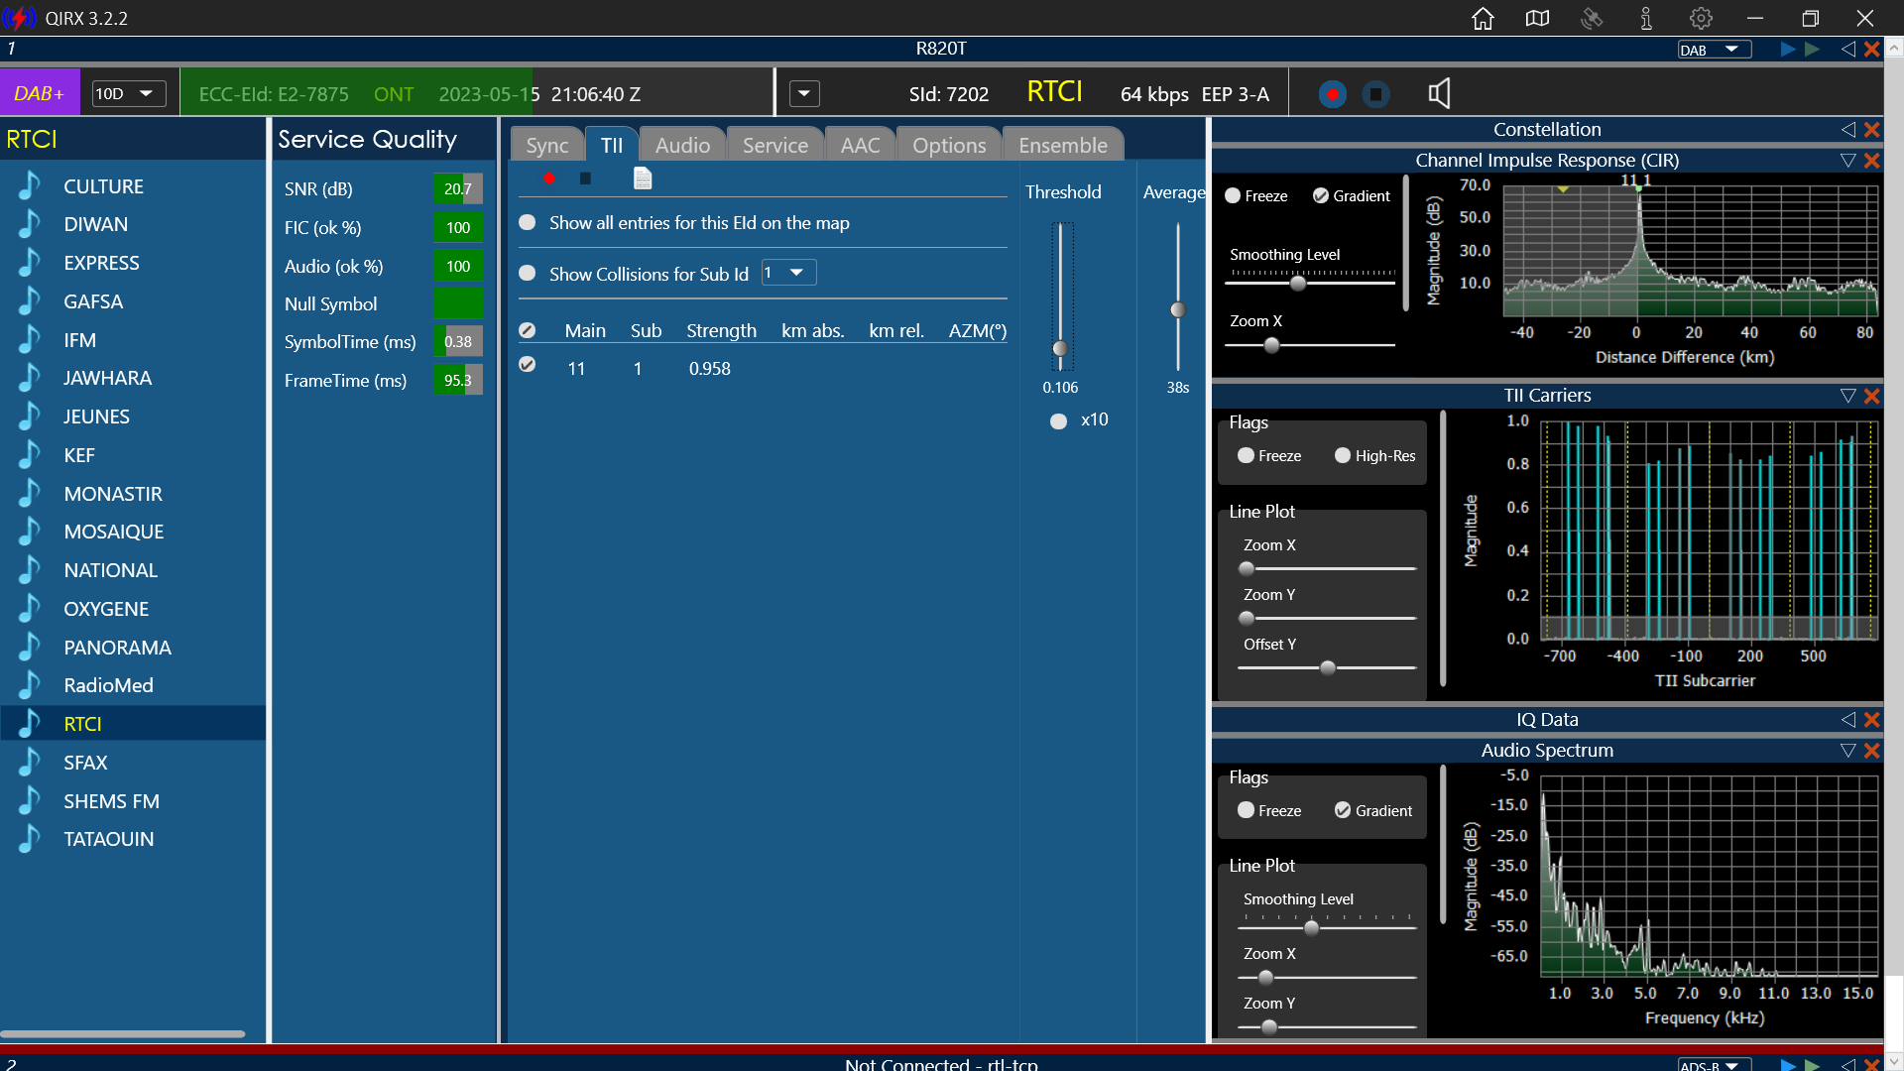Open the info icon in title bar

[1646, 18]
